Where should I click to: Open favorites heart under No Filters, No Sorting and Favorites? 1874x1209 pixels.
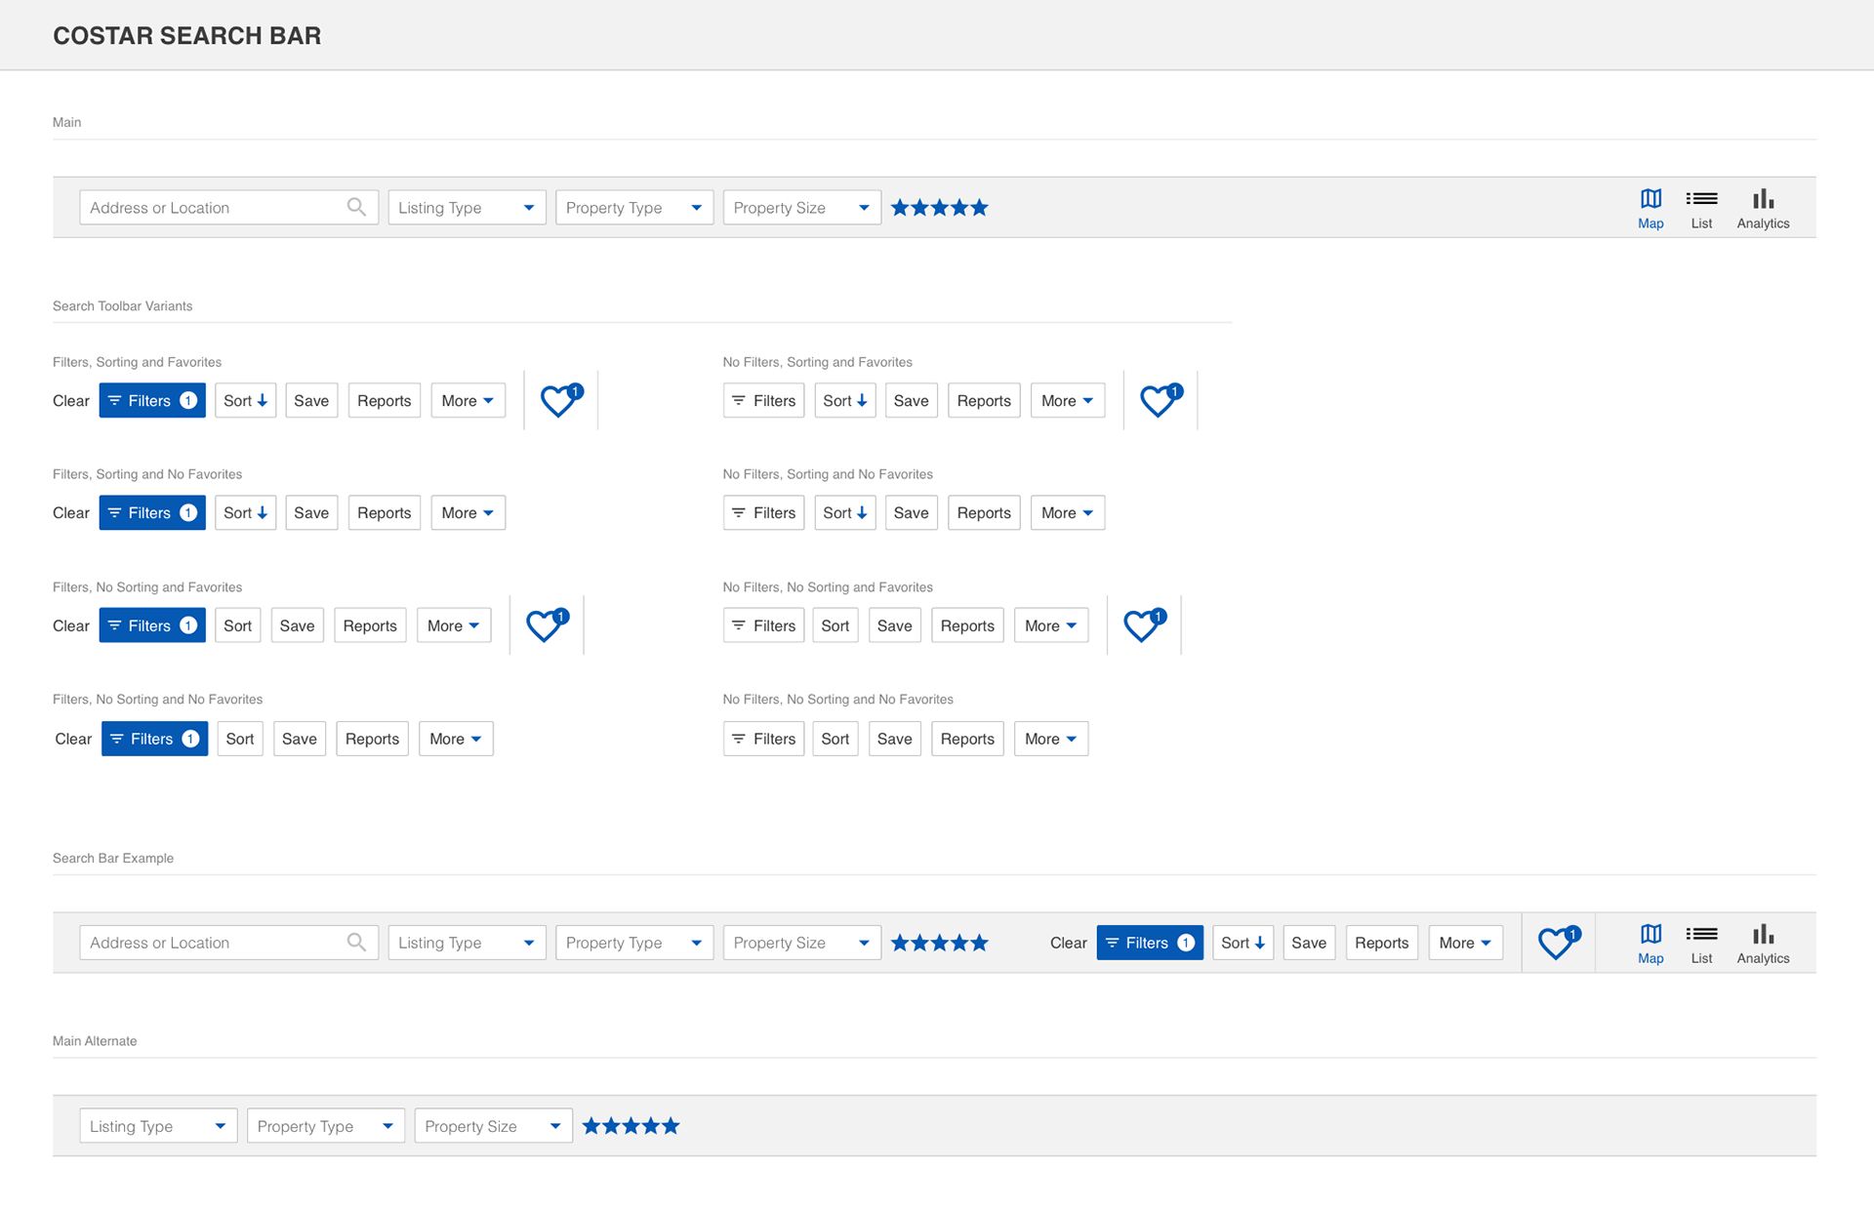click(1144, 625)
